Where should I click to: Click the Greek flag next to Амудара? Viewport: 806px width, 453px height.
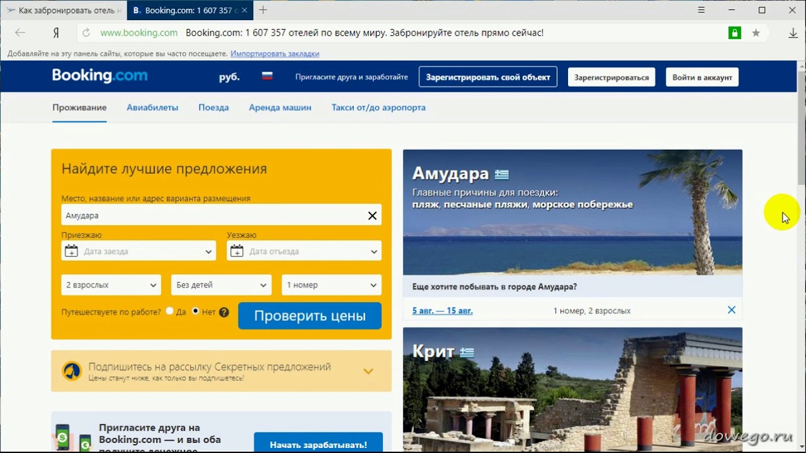pyautogui.click(x=502, y=174)
